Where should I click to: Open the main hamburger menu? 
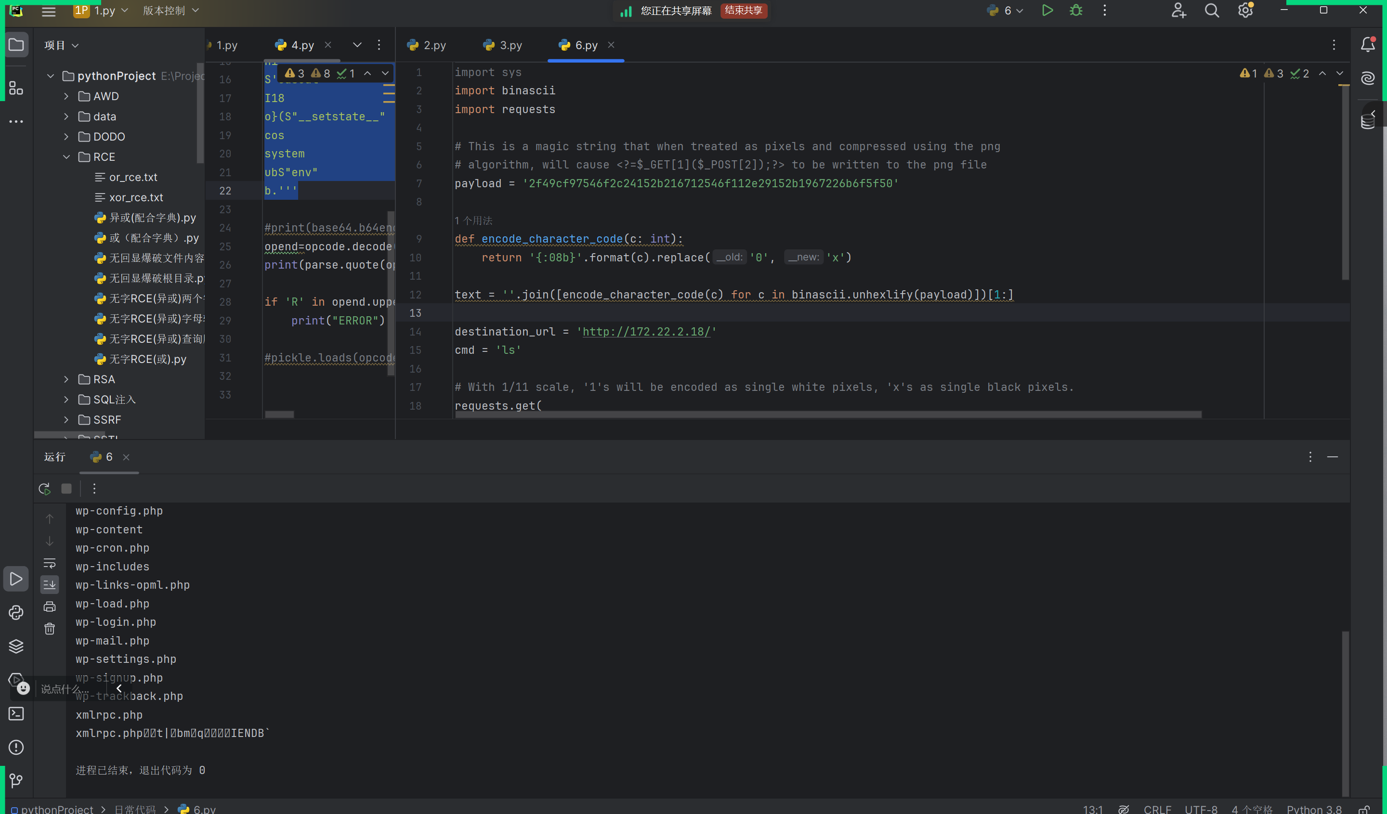pos(49,11)
